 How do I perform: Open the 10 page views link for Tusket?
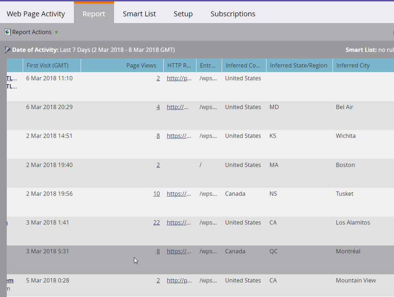coord(157,194)
